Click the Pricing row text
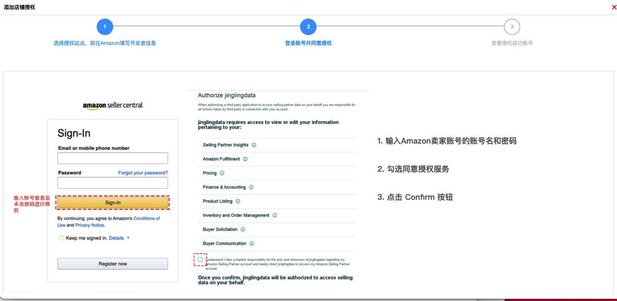 point(210,173)
